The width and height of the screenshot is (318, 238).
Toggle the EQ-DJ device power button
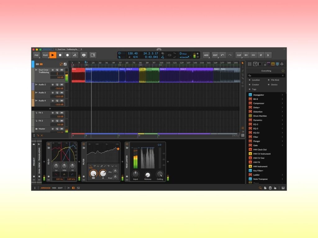click(48, 144)
